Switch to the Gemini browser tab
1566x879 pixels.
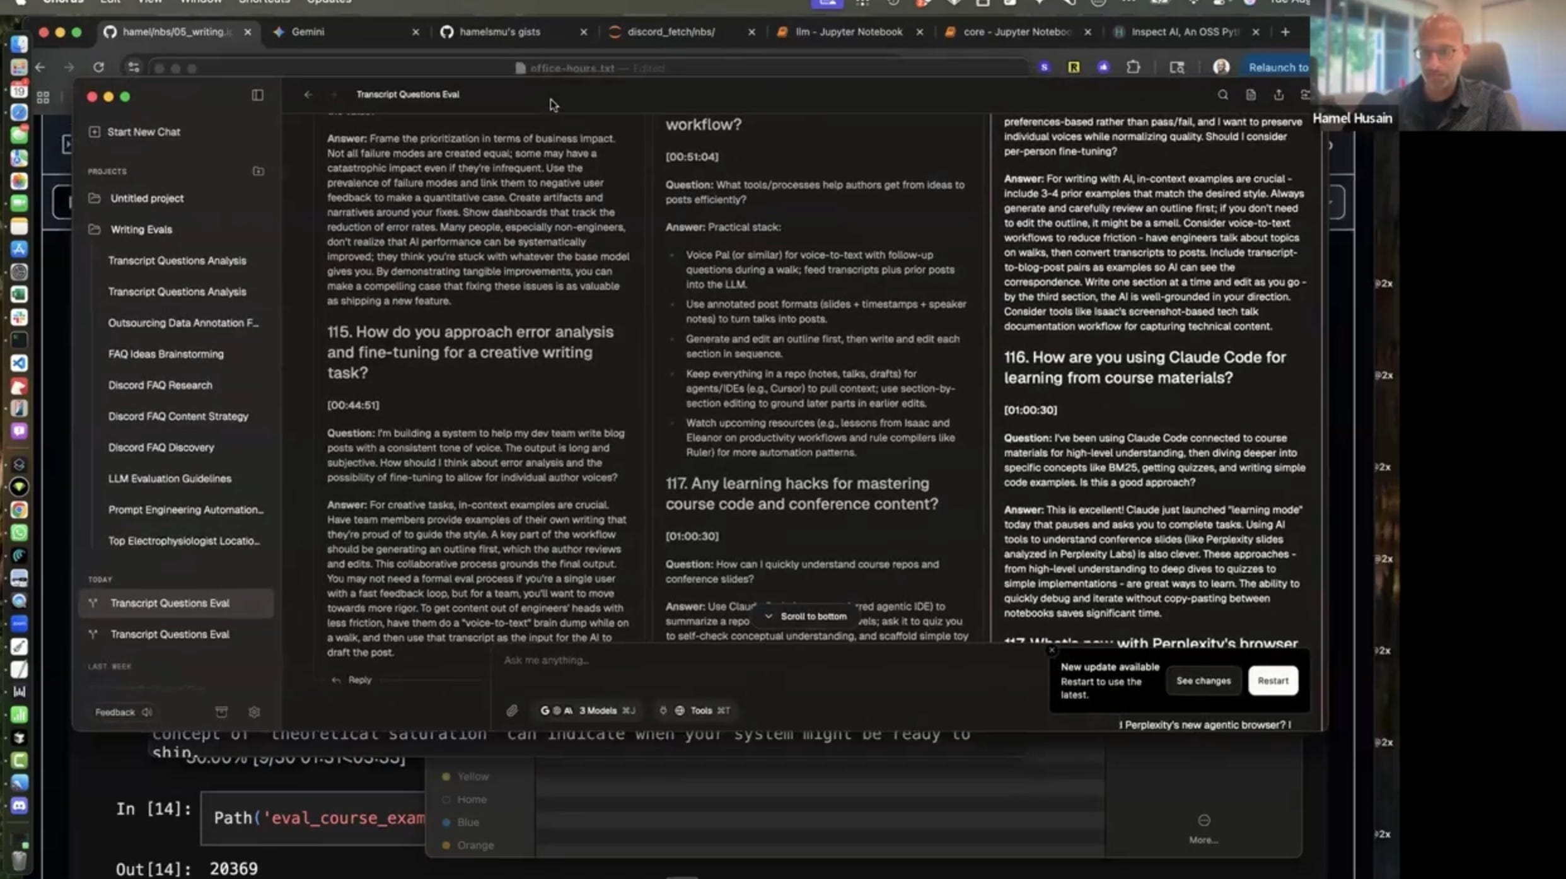308,32
